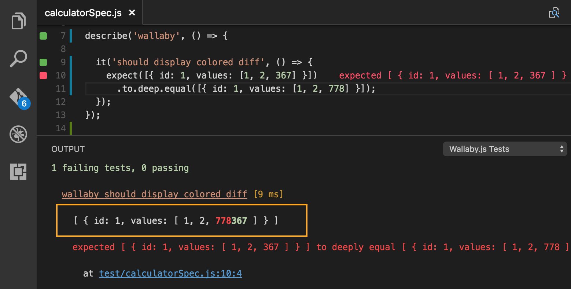Click the expect([{ id: 1 code on line 10

pyautogui.click(x=212, y=76)
